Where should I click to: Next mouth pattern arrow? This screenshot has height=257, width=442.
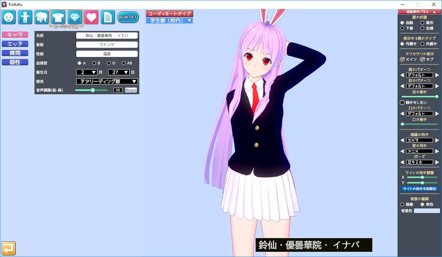437,114
